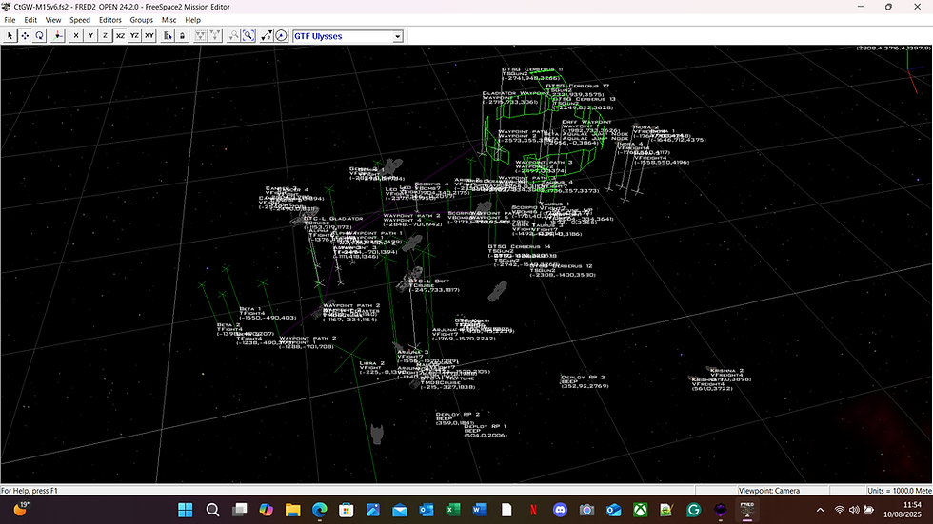Constrain movement to Y axis
This screenshot has width=933, height=524.
(90, 35)
